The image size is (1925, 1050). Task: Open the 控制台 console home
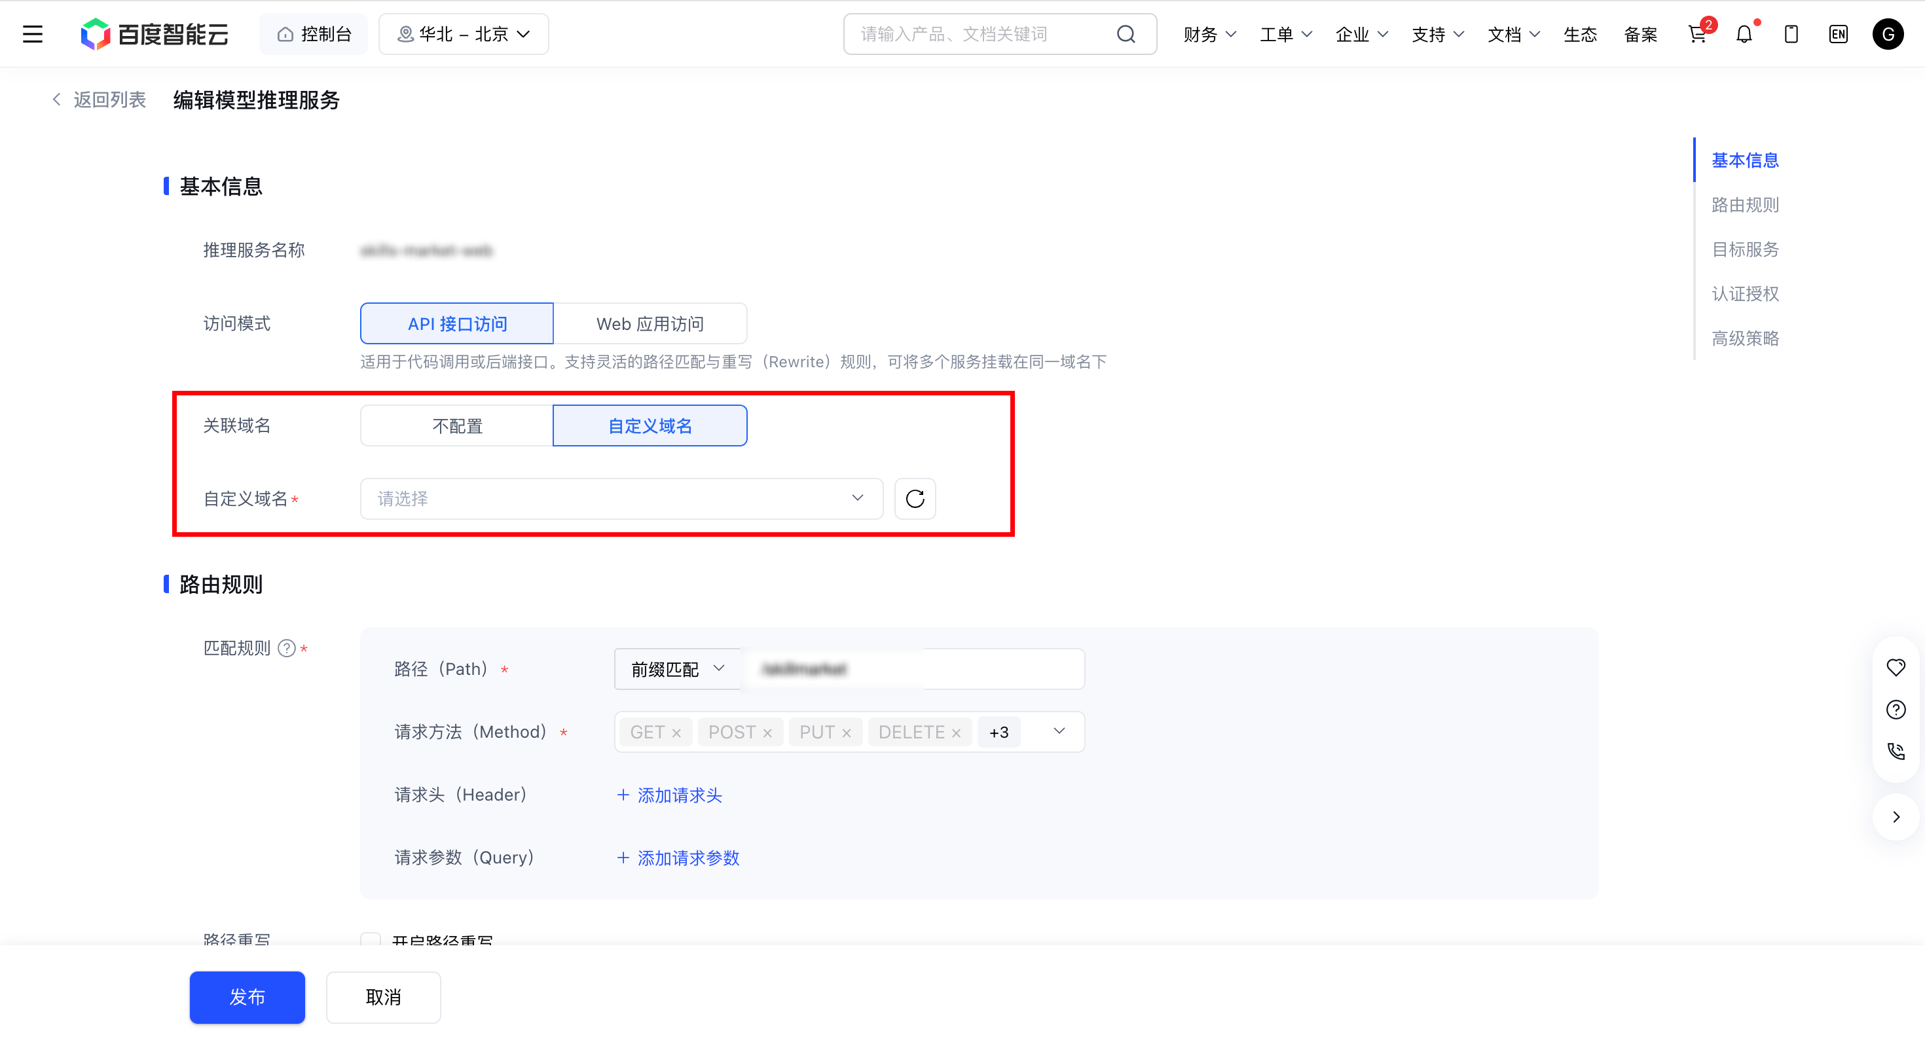(x=314, y=35)
